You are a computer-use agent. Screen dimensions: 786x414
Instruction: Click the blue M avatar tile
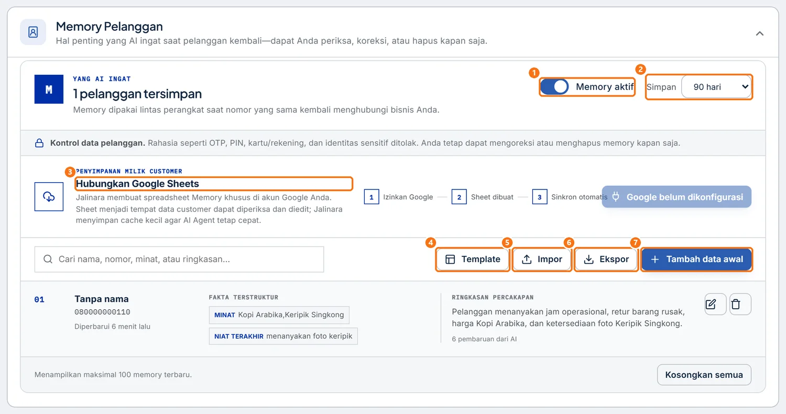[49, 89]
